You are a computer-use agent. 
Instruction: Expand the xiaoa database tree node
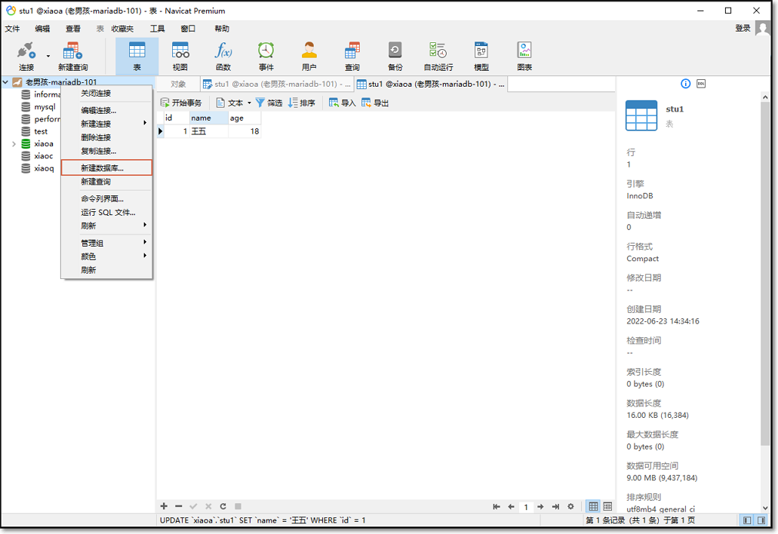14,144
